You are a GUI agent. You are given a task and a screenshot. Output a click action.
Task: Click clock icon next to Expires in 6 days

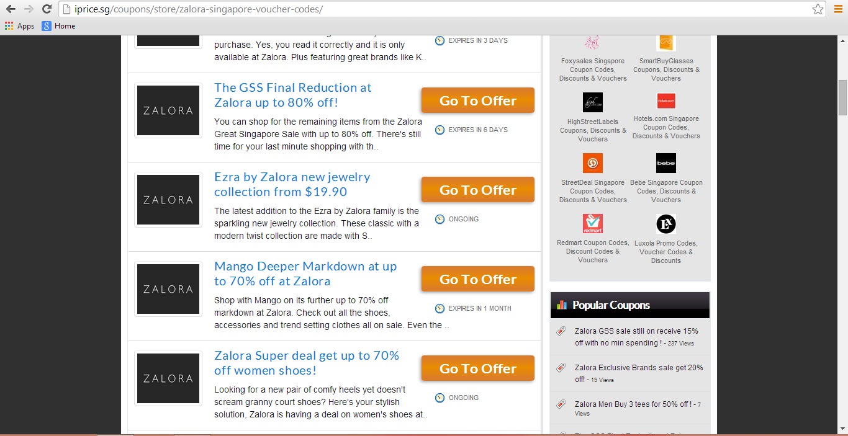pos(440,130)
